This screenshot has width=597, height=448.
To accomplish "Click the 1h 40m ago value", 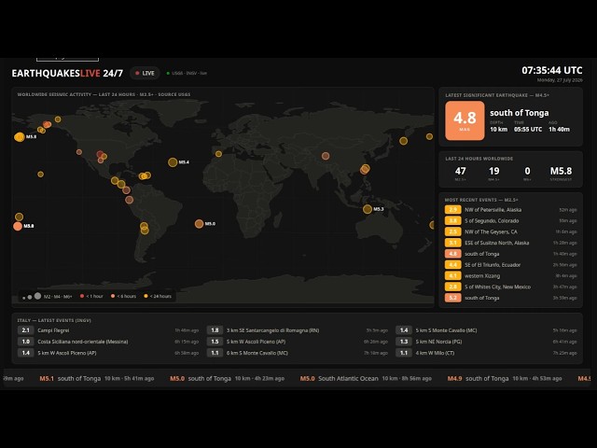I will coord(560,129).
